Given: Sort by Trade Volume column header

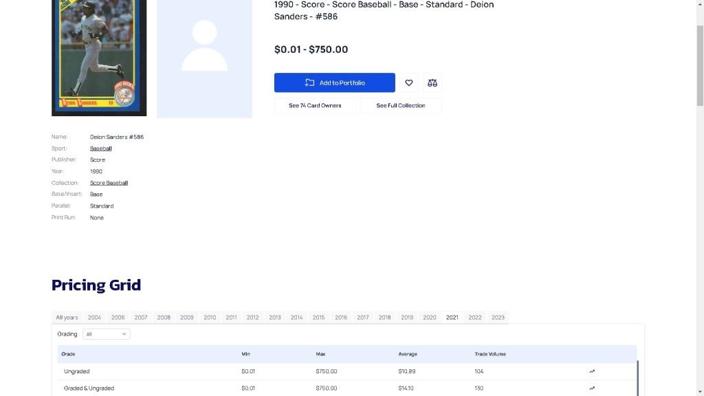Looking at the screenshot, I should [489, 354].
